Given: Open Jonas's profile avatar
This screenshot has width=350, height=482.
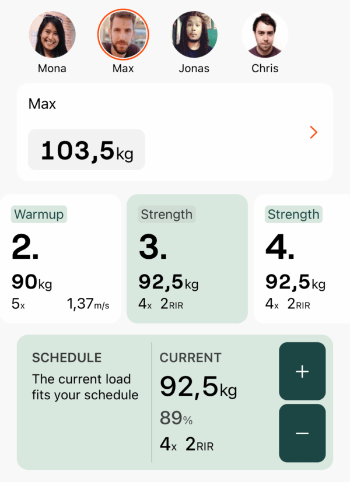Looking at the screenshot, I should pos(194,34).
